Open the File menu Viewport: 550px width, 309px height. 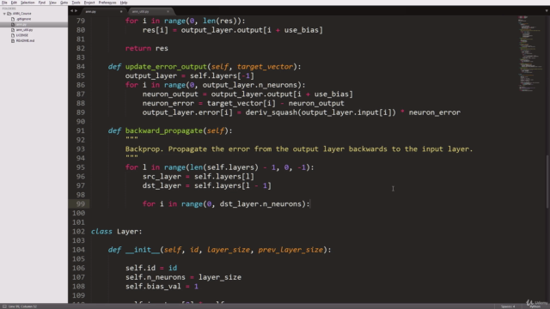coord(4,3)
